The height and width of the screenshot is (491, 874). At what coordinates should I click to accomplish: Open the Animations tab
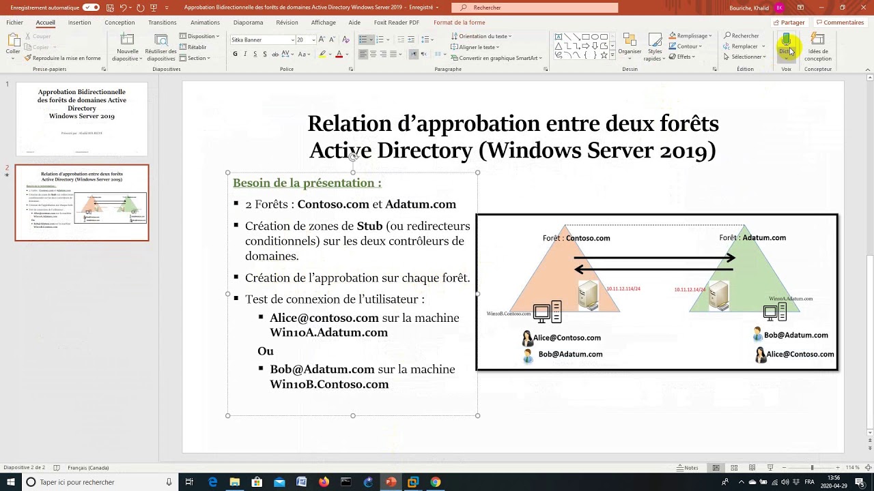[x=205, y=23]
